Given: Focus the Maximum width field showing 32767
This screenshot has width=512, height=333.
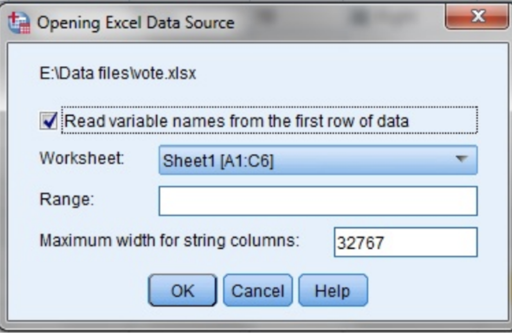Looking at the screenshot, I should pos(405,242).
